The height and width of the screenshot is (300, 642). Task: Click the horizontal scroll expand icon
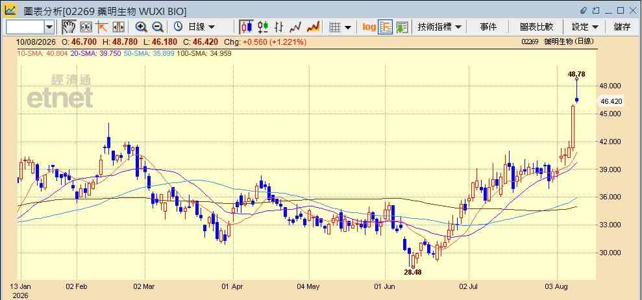coord(118,27)
